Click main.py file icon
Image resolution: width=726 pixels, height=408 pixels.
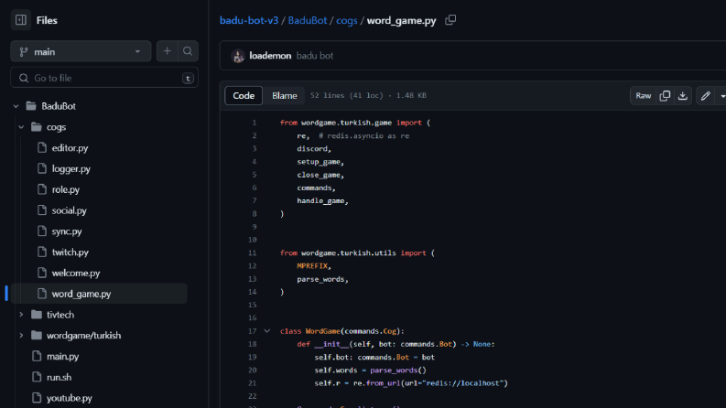(37, 356)
